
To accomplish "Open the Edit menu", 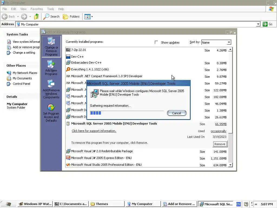I will (x=14, y=9).
